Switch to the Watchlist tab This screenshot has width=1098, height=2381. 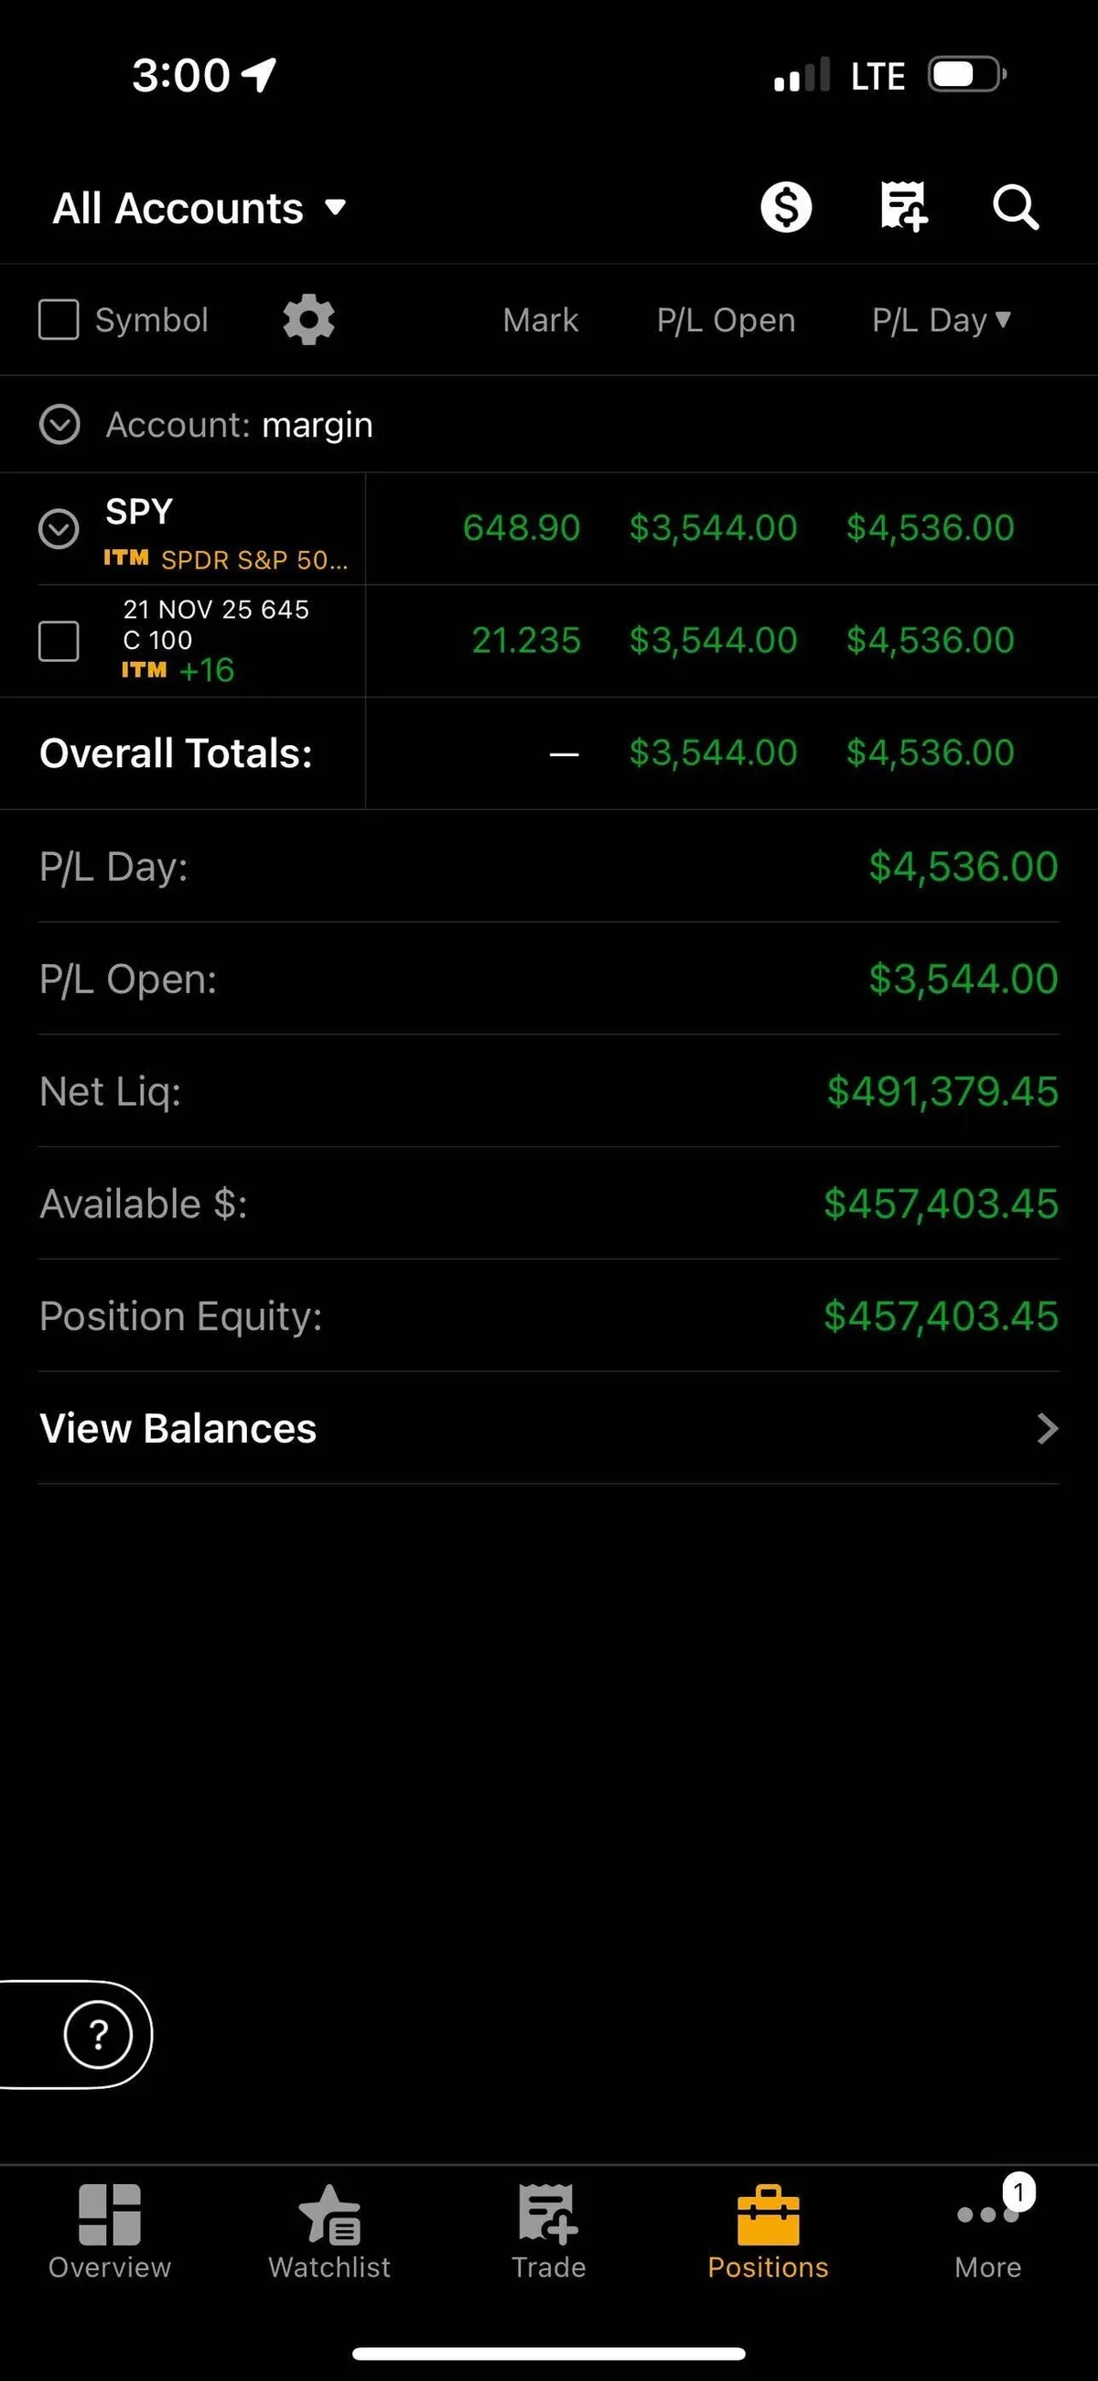329,2231
